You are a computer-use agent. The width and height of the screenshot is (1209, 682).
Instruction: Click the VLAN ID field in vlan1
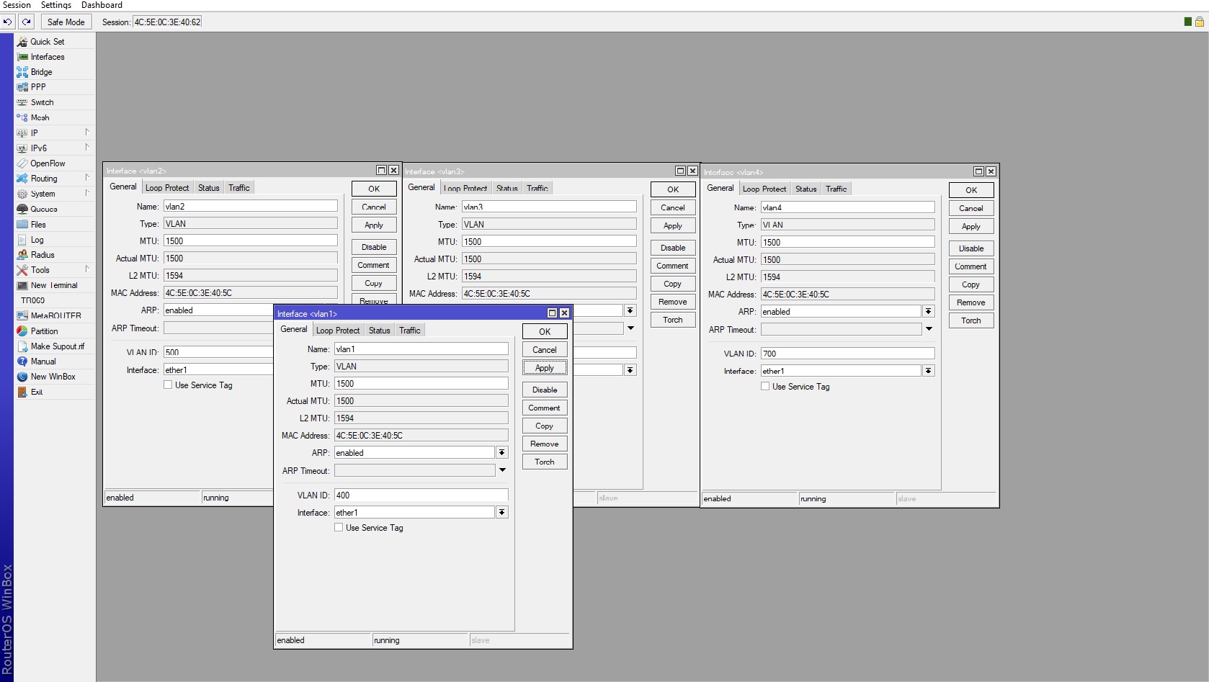[x=421, y=495]
